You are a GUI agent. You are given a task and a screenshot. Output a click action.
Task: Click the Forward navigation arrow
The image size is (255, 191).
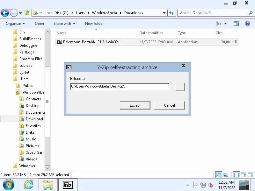[x=14, y=13]
